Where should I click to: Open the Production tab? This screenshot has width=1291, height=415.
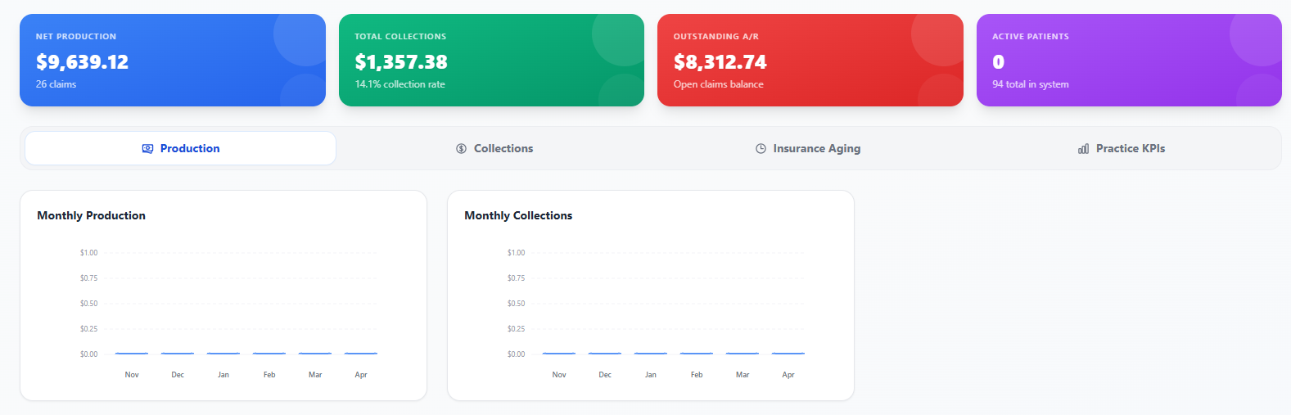pyautogui.click(x=180, y=148)
